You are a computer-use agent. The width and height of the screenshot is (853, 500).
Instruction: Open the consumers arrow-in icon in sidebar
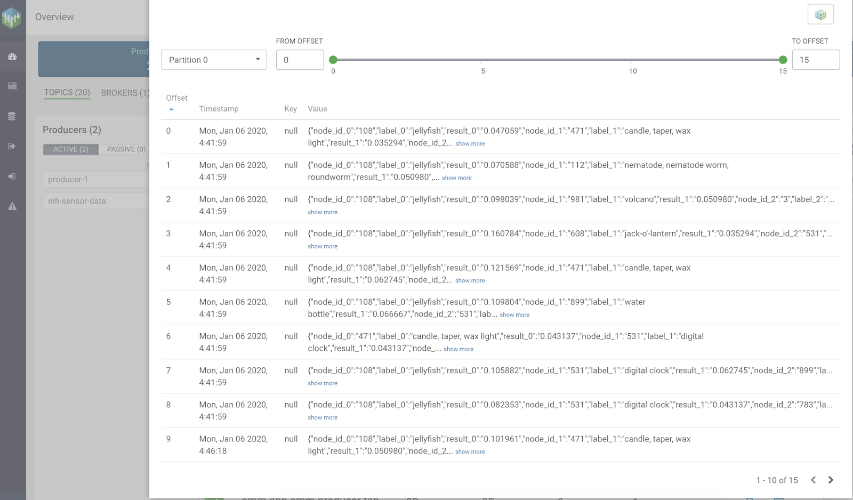(12, 176)
